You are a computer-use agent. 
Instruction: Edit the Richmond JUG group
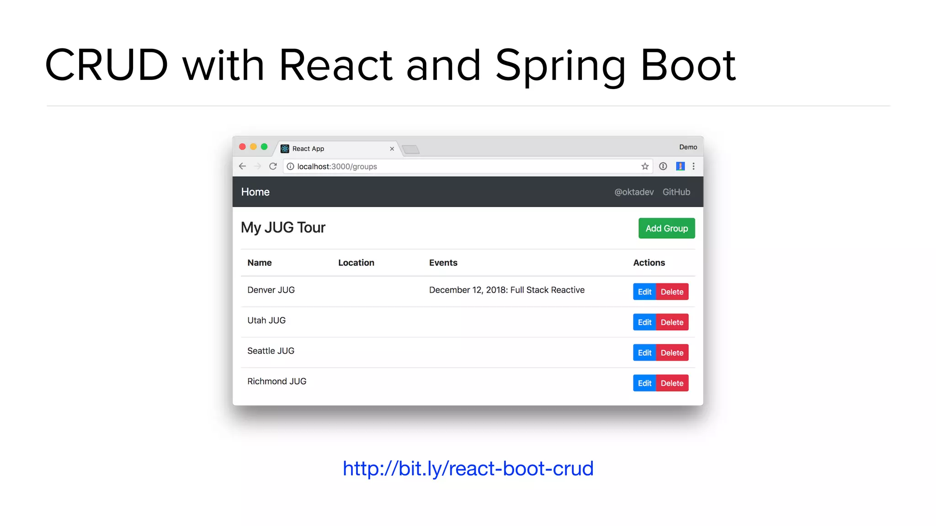pos(644,383)
